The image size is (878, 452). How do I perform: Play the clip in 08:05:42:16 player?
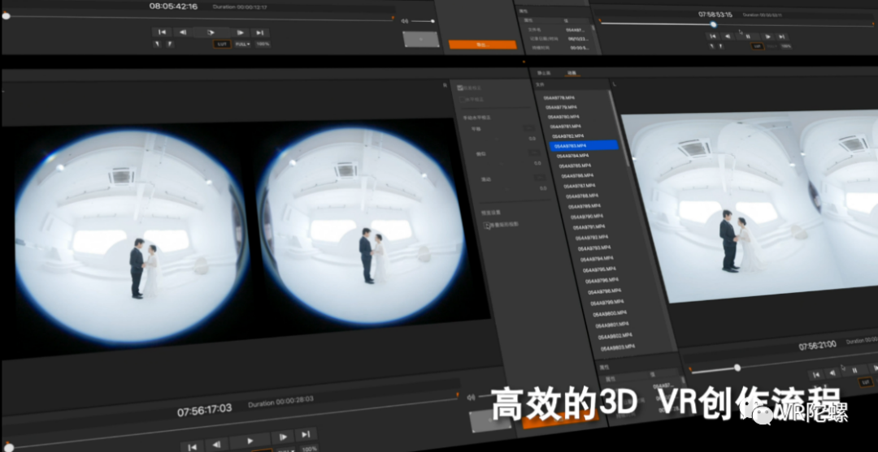[x=211, y=32]
